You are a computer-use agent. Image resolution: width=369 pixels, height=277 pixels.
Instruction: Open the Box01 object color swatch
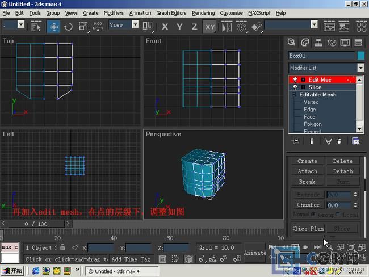tap(360, 56)
